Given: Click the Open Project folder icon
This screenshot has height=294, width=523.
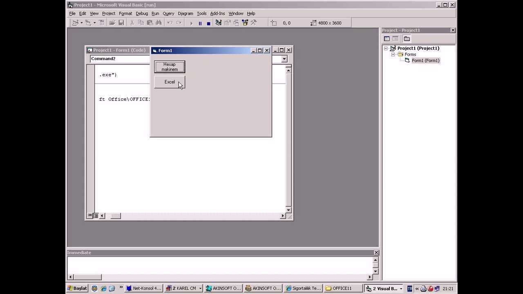Looking at the screenshot, I should click(x=112, y=23).
